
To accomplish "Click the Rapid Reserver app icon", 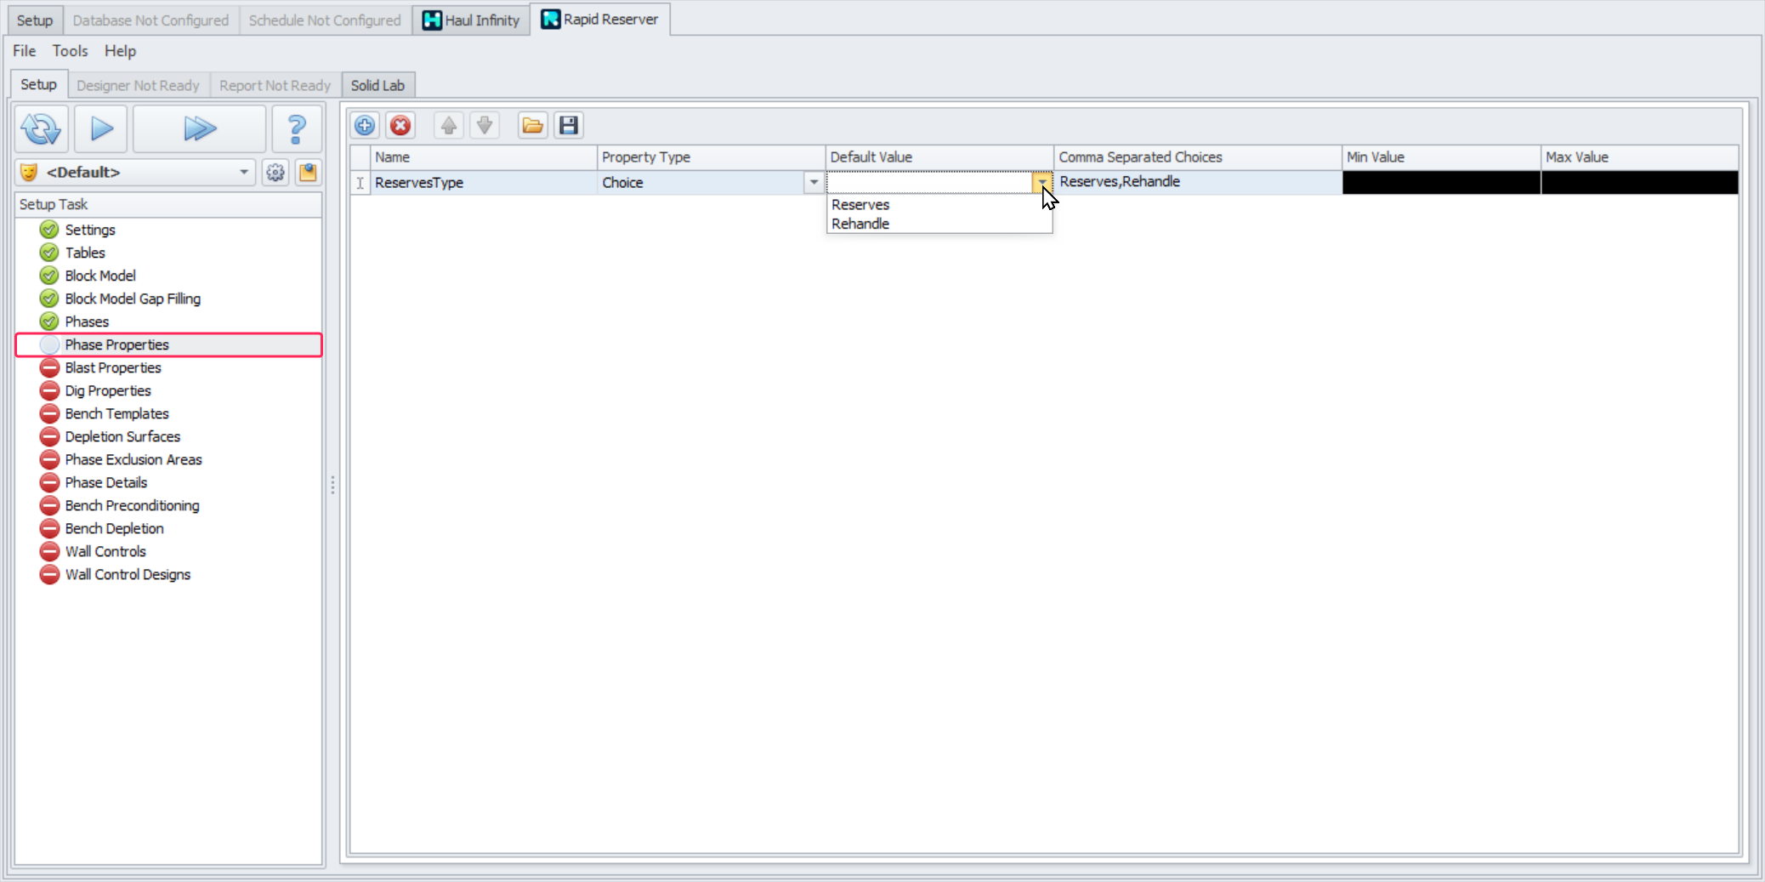I will point(551,19).
